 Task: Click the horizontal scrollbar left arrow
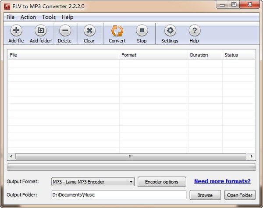[11, 156]
